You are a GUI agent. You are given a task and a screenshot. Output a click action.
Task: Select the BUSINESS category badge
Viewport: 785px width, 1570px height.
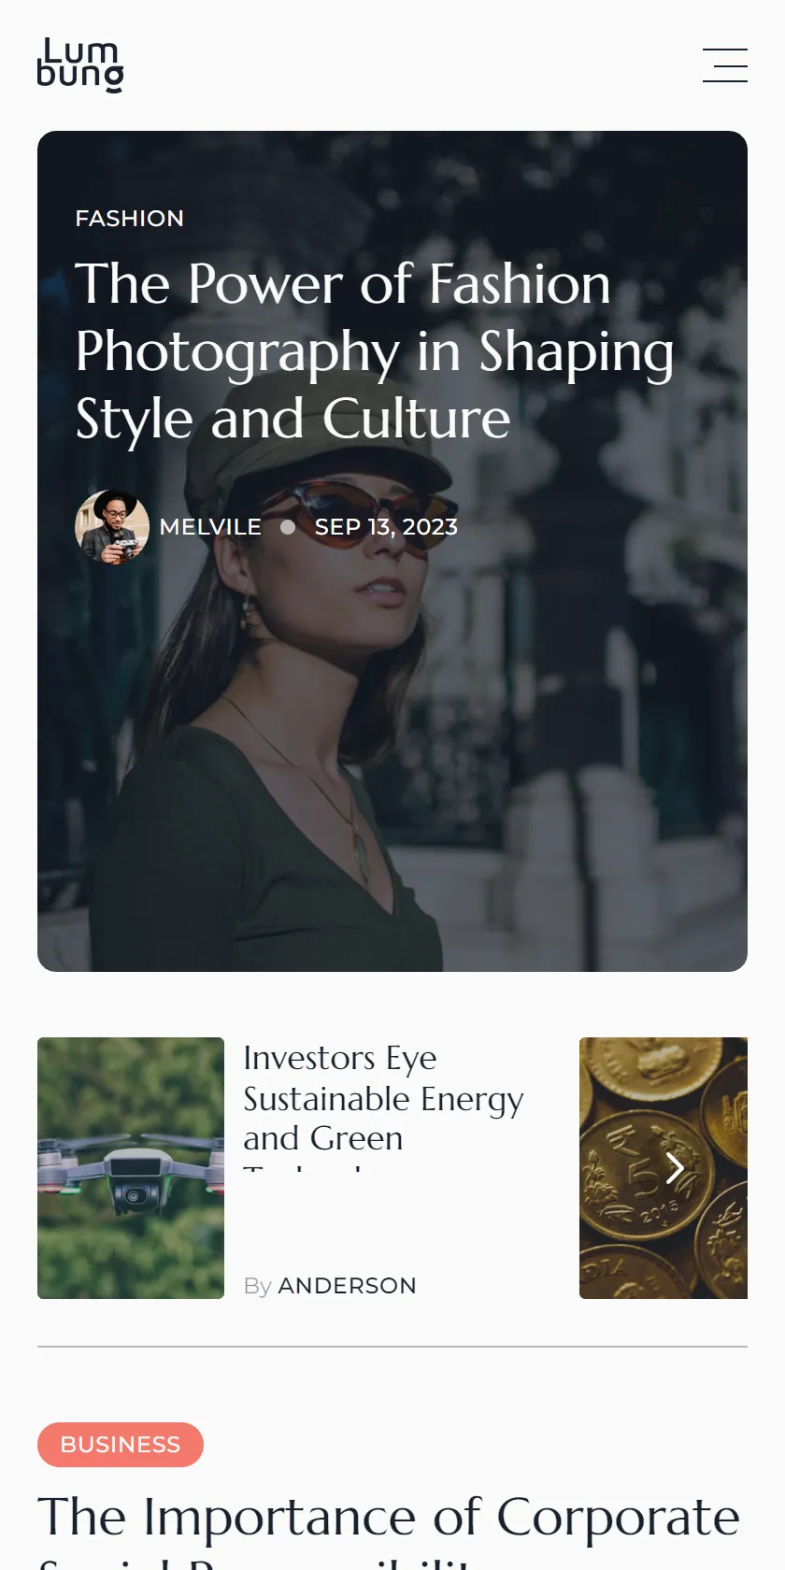(121, 1445)
